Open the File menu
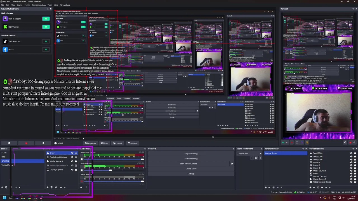 [3, 5]
